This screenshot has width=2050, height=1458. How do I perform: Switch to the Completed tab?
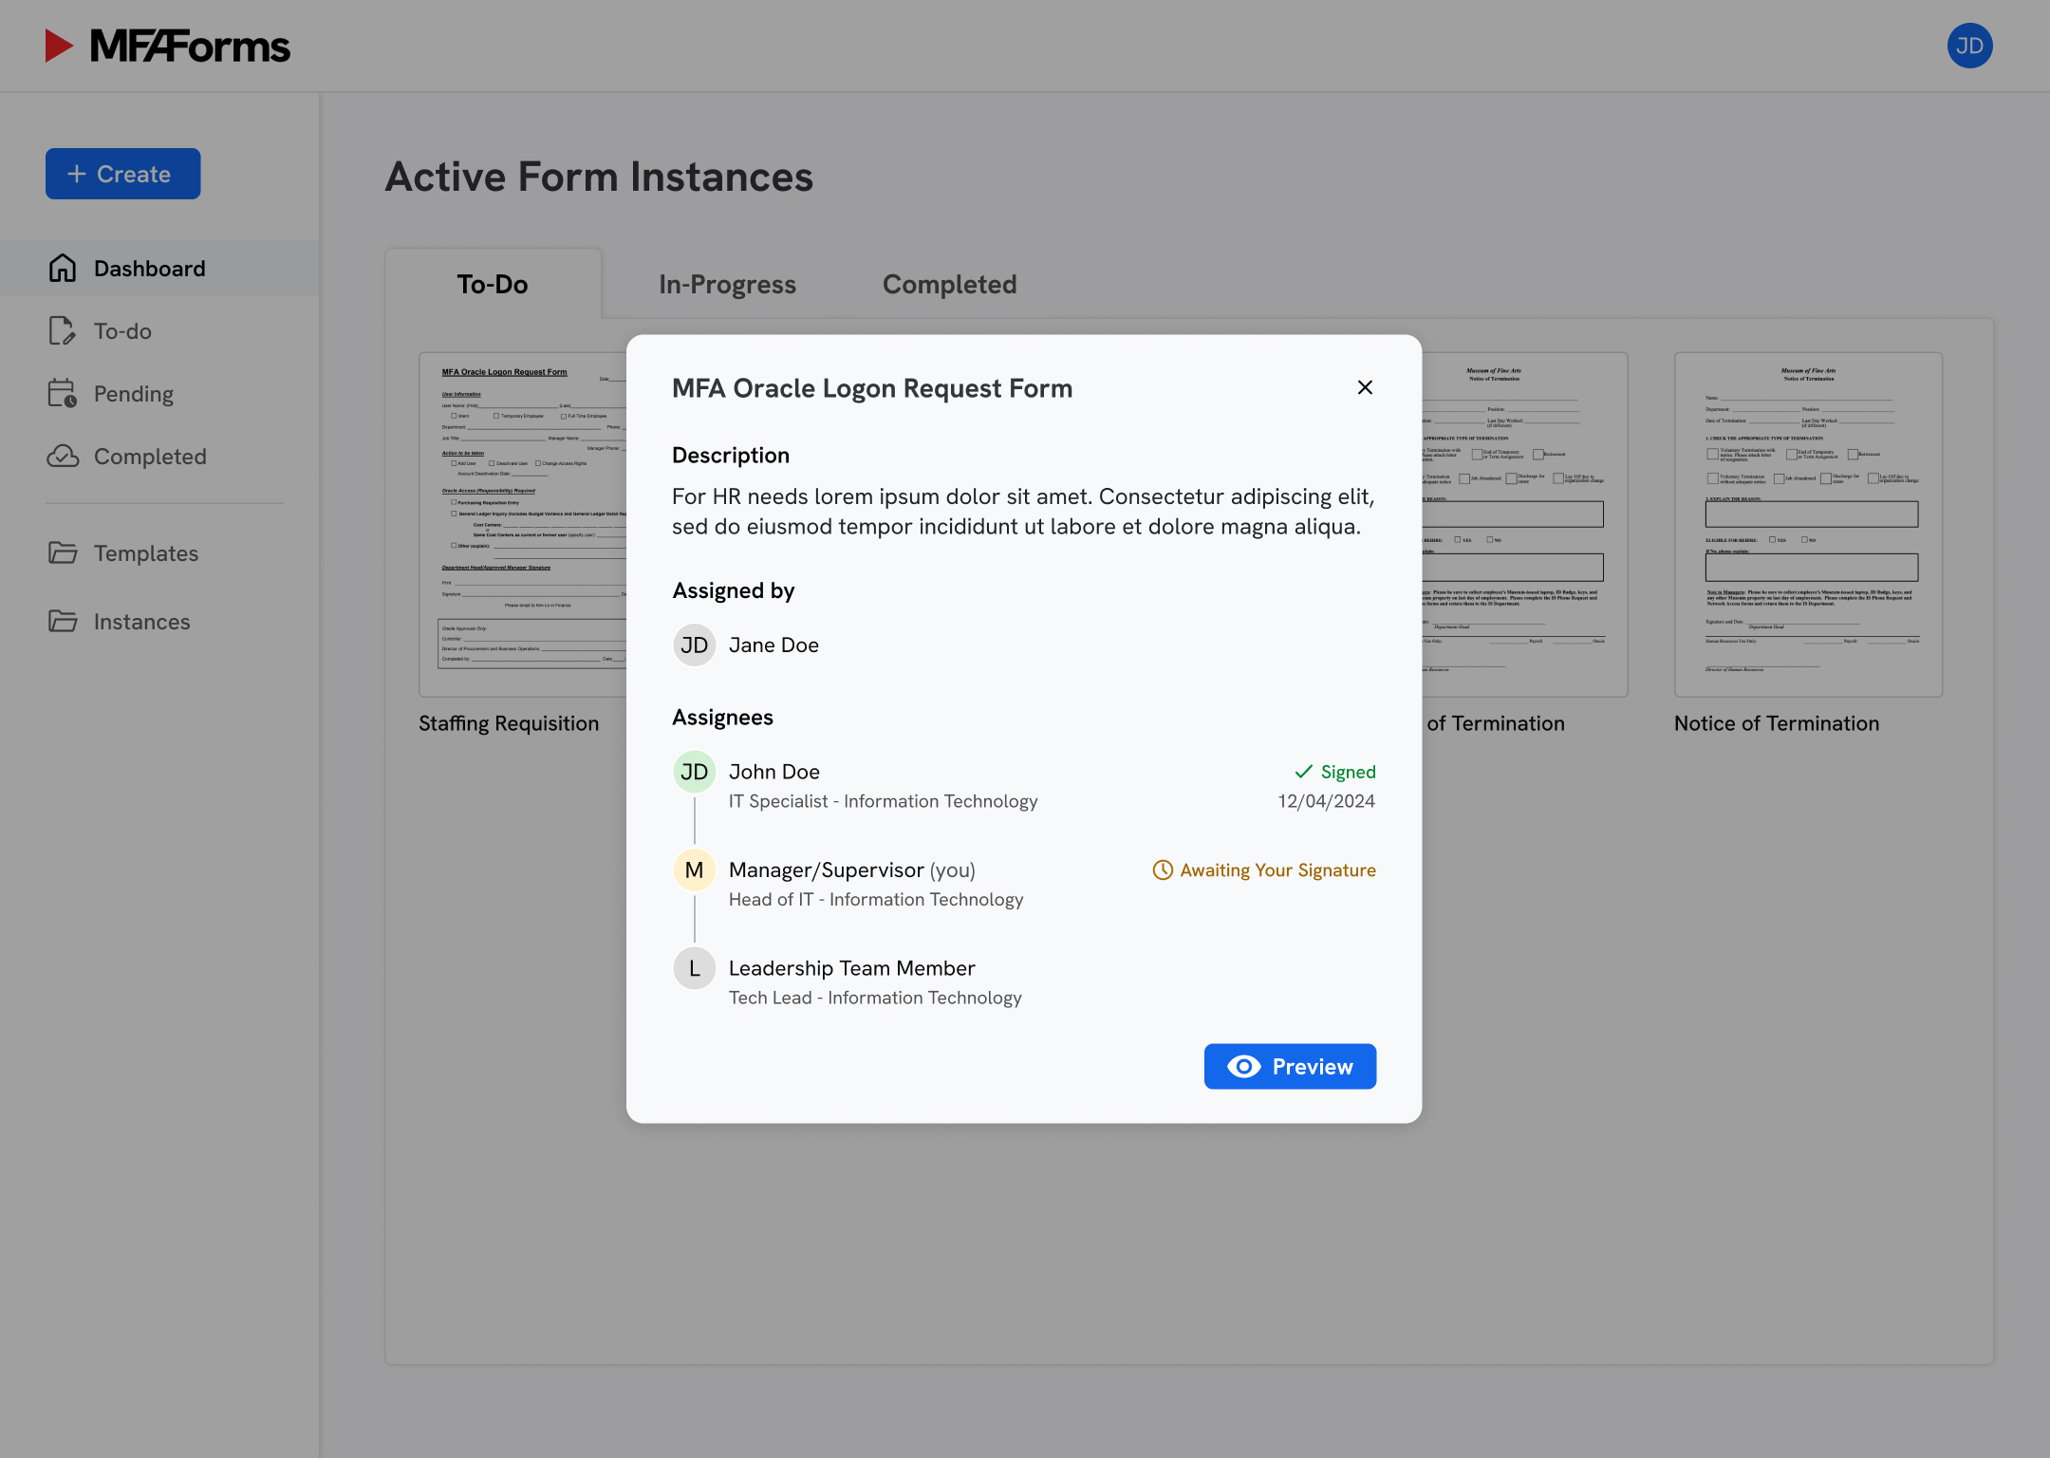[949, 284]
